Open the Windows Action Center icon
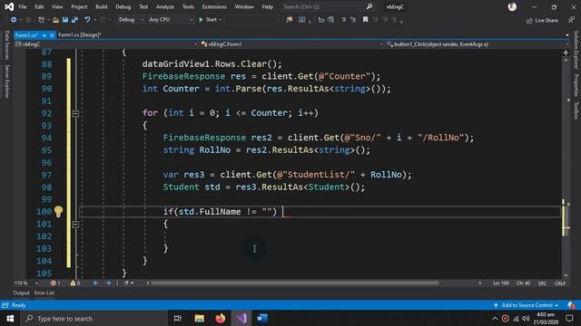The image size is (581, 326). coord(569,318)
